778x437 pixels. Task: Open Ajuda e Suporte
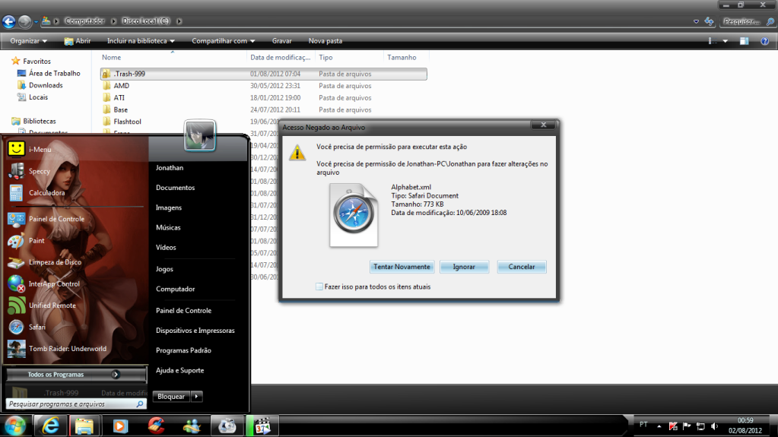(x=179, y=370)
